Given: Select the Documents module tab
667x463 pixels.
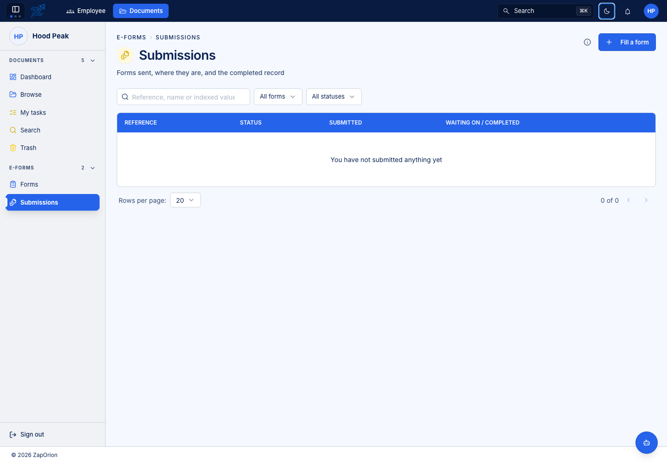Looking at the screenshot, I should tap(141, 11).
